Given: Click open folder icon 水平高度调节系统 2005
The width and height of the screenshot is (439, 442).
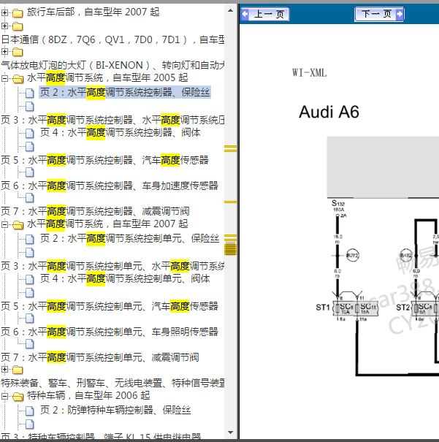Looking at the screenshot, I should click(x=18, y=79).
